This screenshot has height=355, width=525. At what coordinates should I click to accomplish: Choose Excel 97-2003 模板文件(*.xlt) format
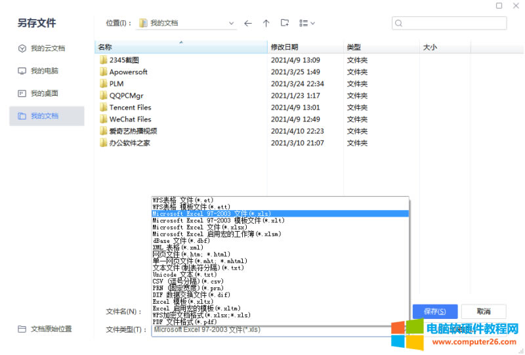pyautogui.click(x=280, y=220)
